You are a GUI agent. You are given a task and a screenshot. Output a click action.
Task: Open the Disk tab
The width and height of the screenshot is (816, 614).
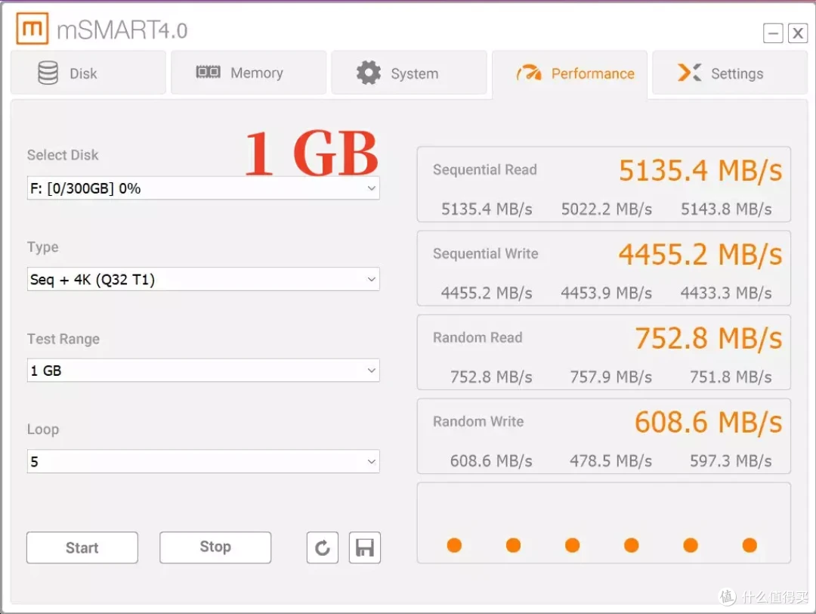[x=88, y=73]
